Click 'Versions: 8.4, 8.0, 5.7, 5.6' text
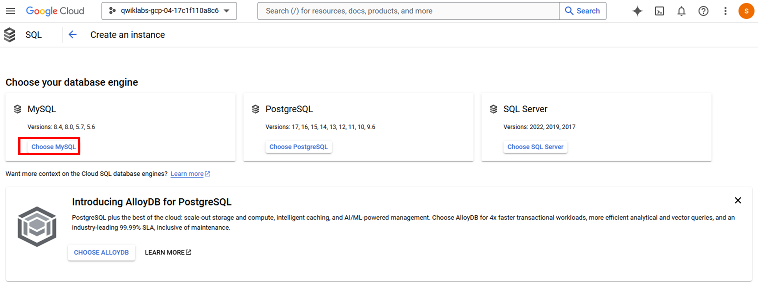 click(61, 127)
